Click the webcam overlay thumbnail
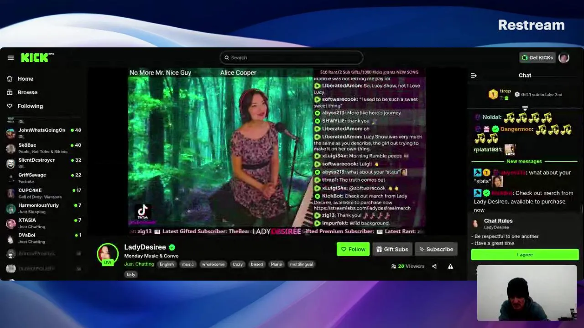Viewport: 584px width, 328px height. [x=527, y=293]
